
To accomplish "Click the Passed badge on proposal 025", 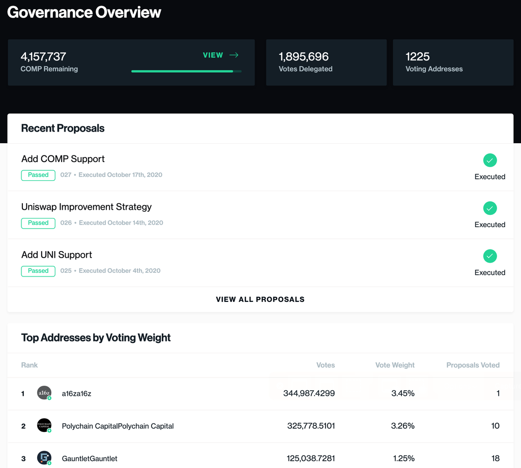I will coord(38,271).
